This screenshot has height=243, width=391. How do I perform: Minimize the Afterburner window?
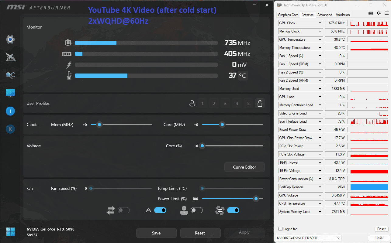coord(254,5)
